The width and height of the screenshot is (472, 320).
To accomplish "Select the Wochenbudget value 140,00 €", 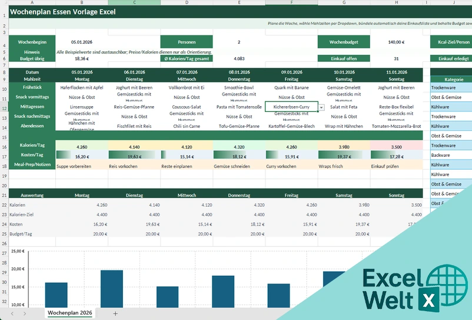I will click(x=397, y=42).
